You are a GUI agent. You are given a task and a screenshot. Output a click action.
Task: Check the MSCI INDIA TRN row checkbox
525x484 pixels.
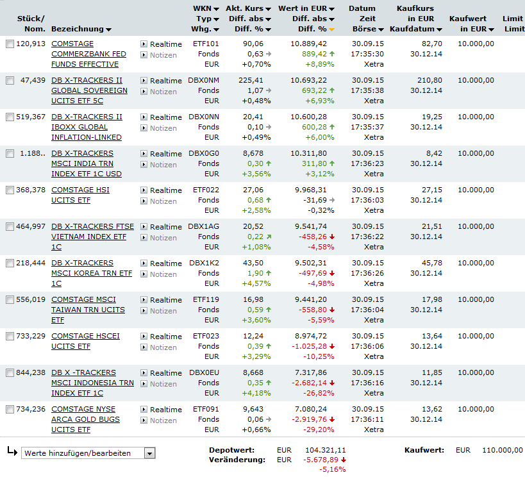(x=10, y=153)
